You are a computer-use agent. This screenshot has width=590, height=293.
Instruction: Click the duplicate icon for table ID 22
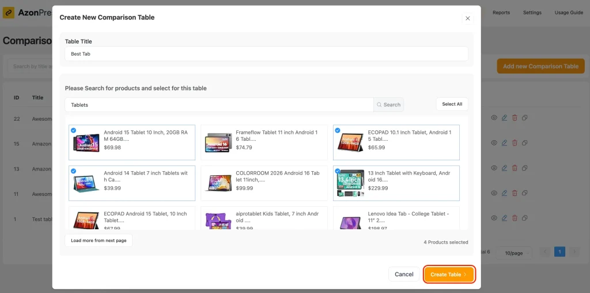[524, 118]
